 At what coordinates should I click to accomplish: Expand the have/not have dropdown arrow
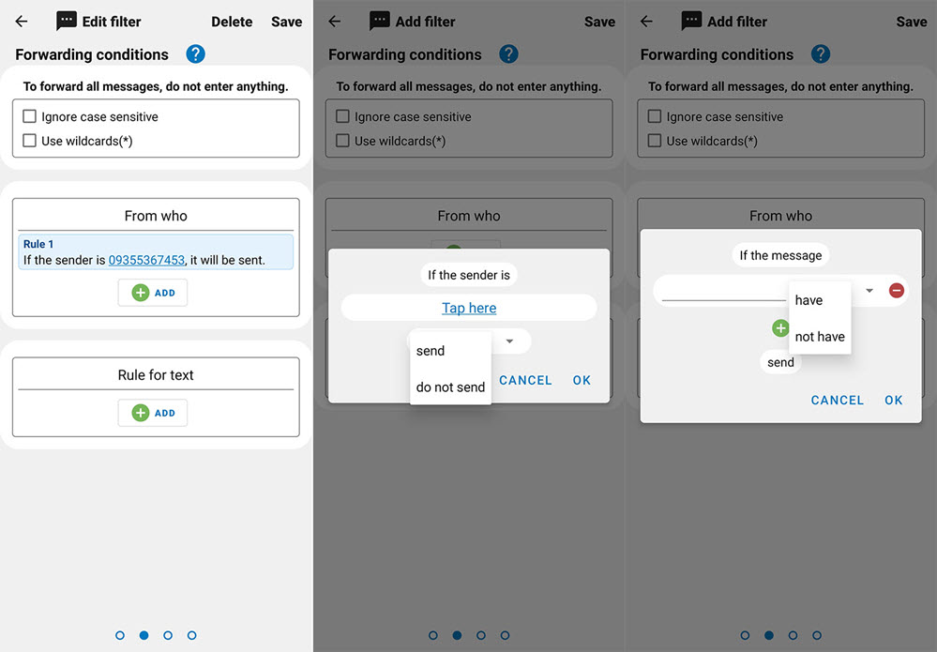tap(869, 291)
